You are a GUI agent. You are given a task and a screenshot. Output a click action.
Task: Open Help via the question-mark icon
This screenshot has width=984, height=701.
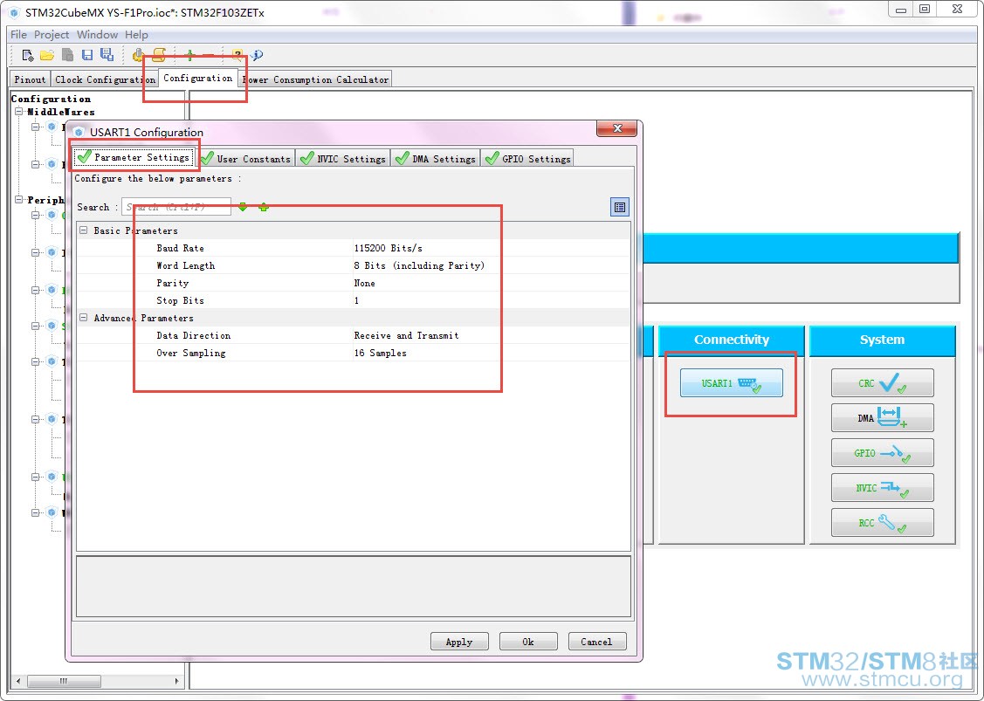pyautogui.click(x=237, y=55)
